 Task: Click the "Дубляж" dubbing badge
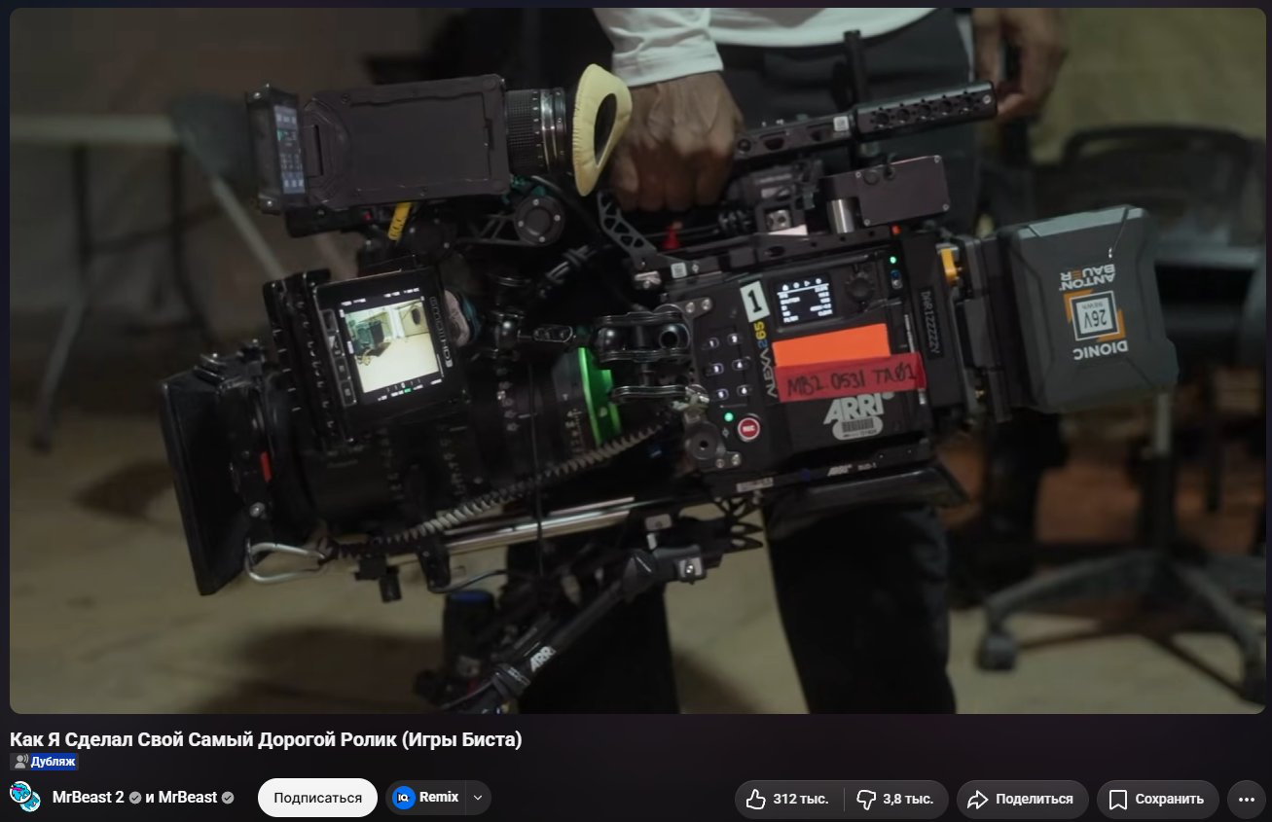point(44,762)
